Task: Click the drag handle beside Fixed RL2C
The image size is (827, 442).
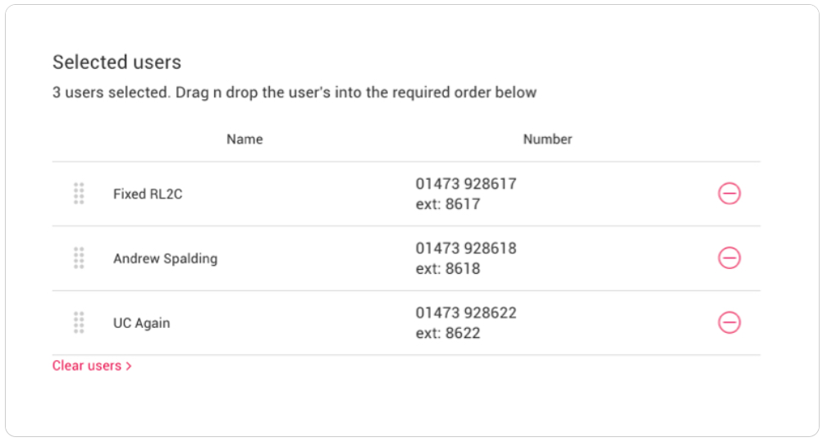Action: tap(79, 194)
